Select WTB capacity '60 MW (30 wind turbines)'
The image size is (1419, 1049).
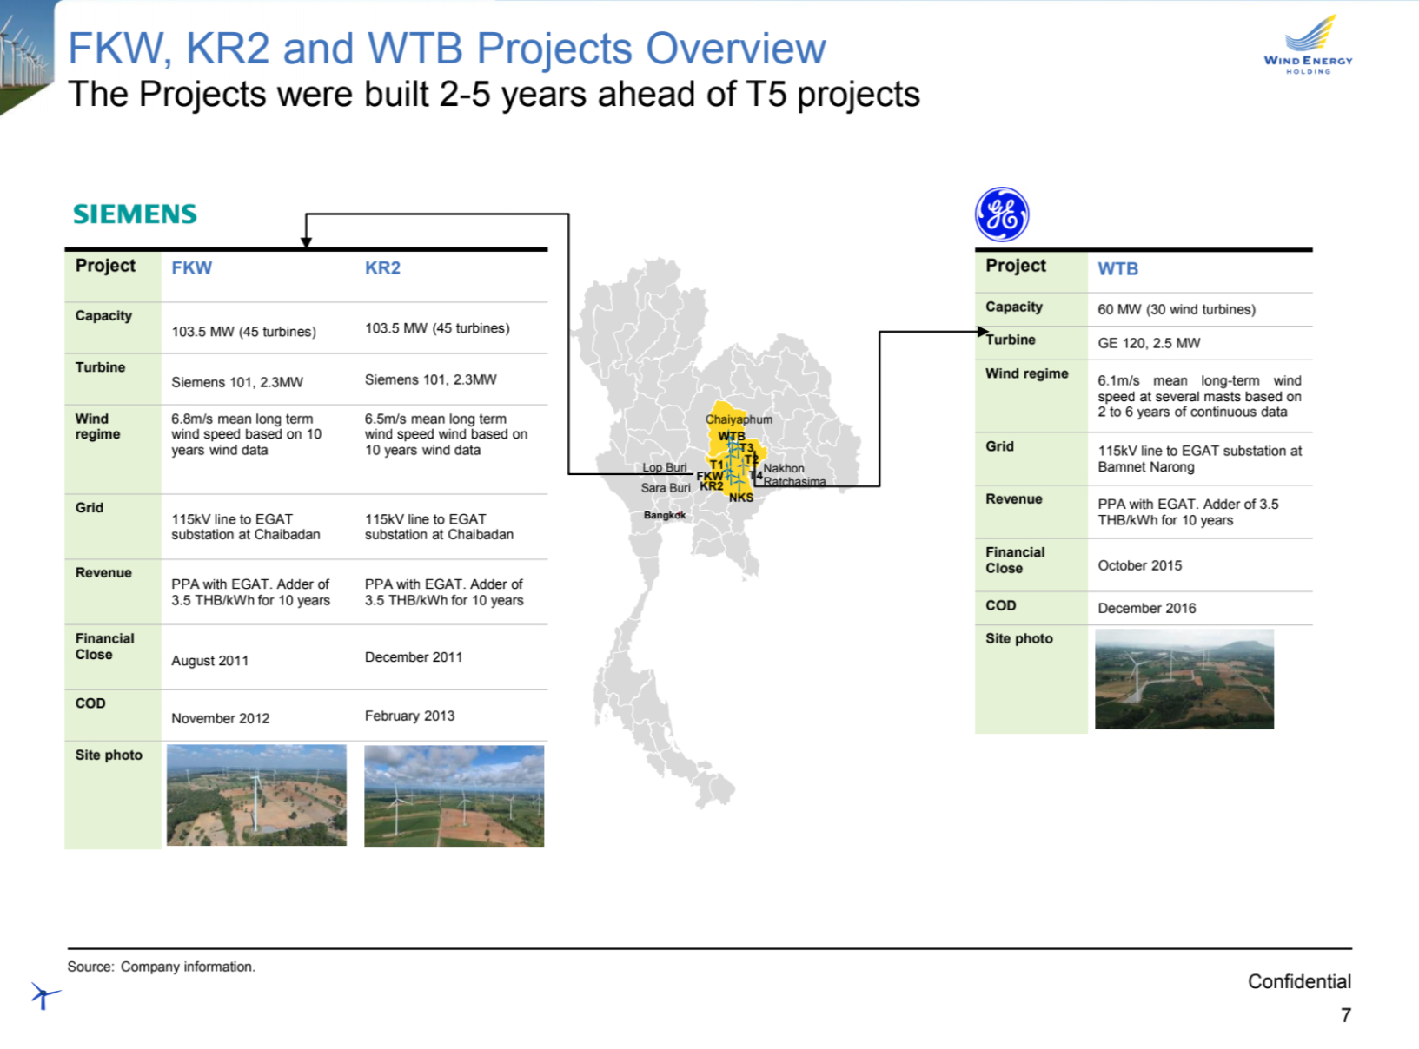[1177, 309]
